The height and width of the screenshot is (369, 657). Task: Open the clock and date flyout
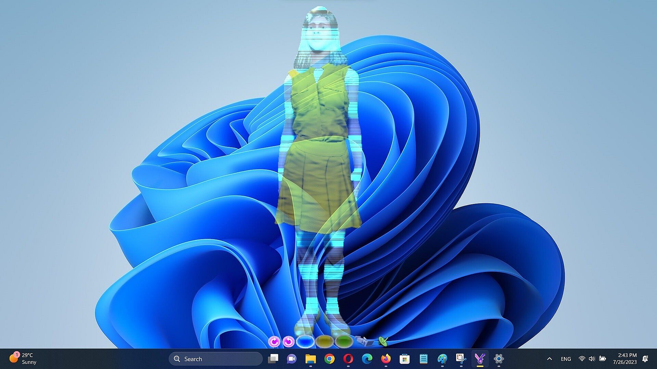[624, 359]
